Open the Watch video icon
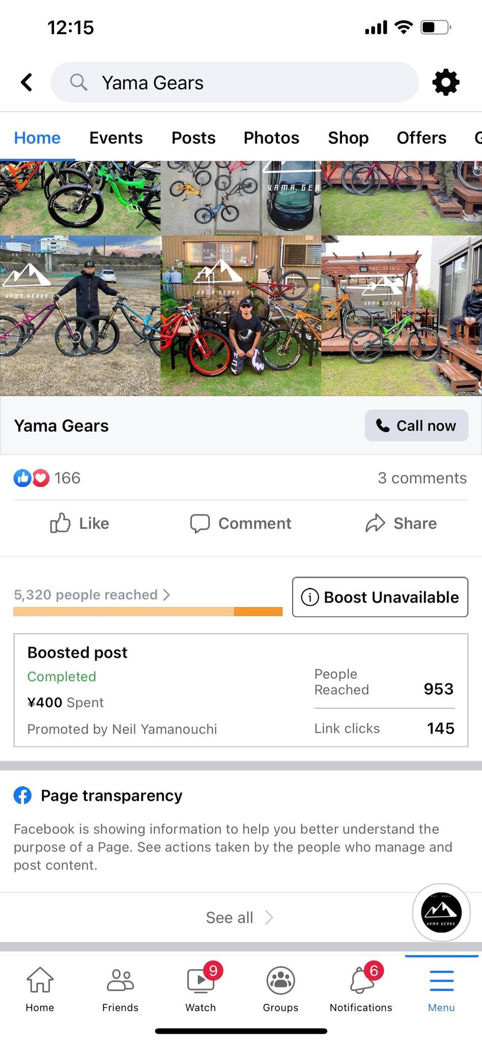This screenshot has height=1043, width=482. point(201,981)
